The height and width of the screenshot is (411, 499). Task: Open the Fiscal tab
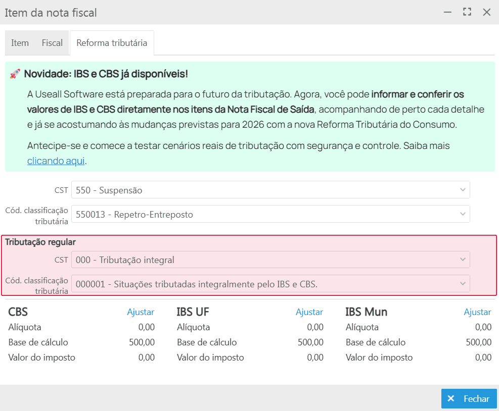click(52, 43)
